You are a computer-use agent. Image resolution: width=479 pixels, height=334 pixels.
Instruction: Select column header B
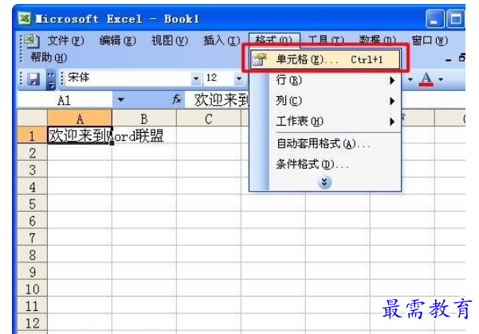point(144,118)
